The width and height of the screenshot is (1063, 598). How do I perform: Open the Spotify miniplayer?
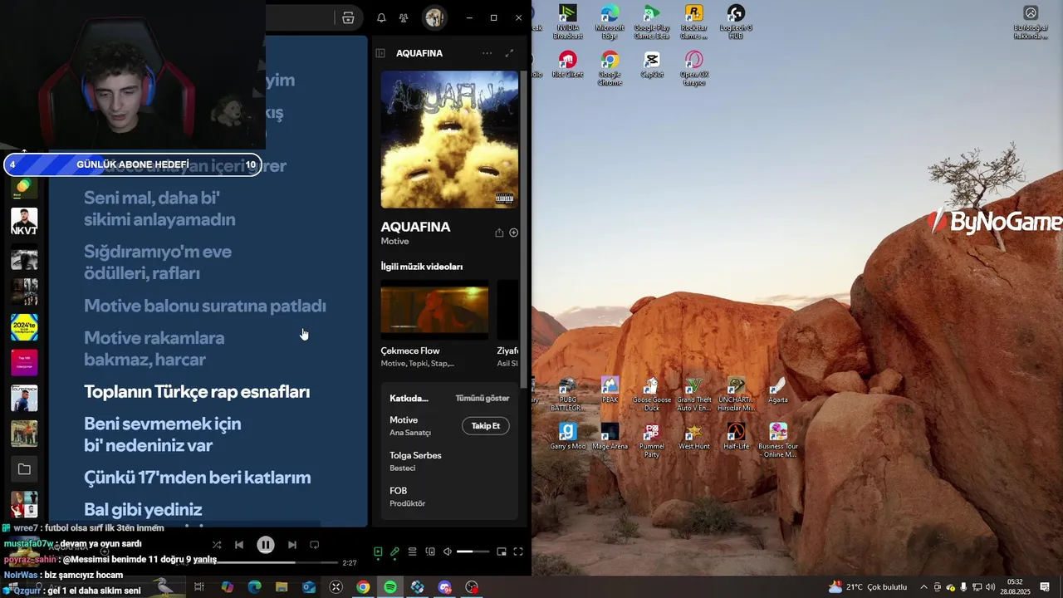[502, 551]
